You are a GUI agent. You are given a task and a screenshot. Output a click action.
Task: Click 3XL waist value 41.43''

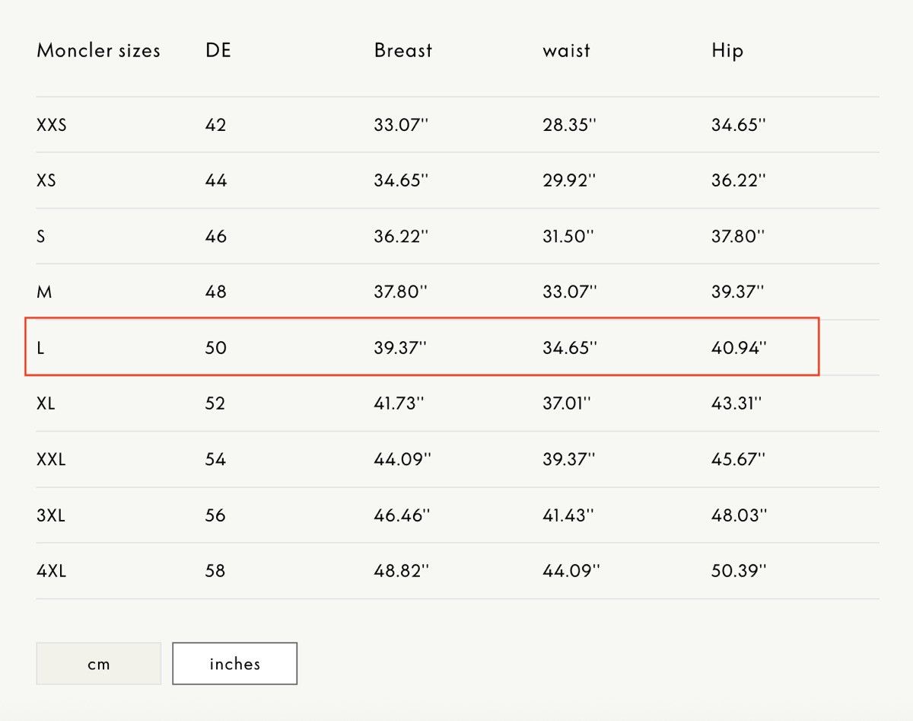pos(569,515)
